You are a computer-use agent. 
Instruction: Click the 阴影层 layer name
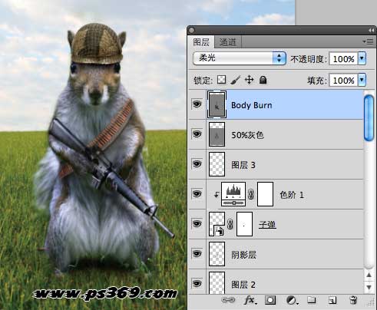point(243,255)
